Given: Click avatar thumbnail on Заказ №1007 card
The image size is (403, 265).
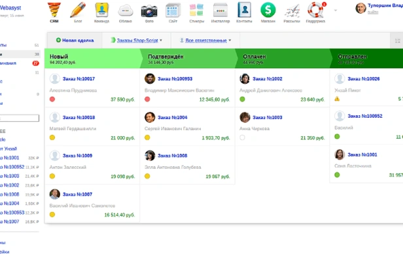Looking at the screenshot, I should pos(55,194).
